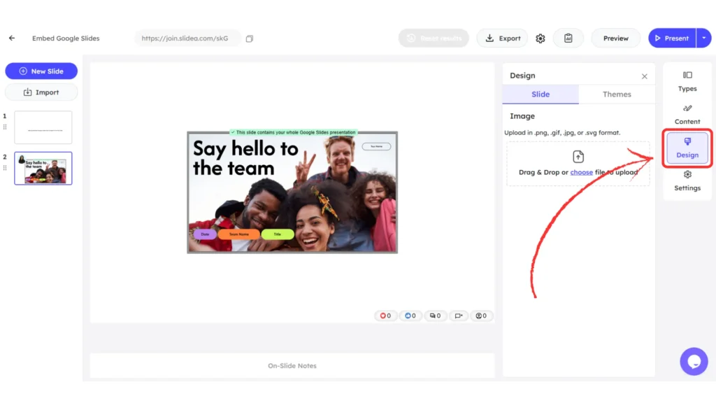Screen dimensions: 716x403
Task: Open the Content panel
Action: click(687, 114)
